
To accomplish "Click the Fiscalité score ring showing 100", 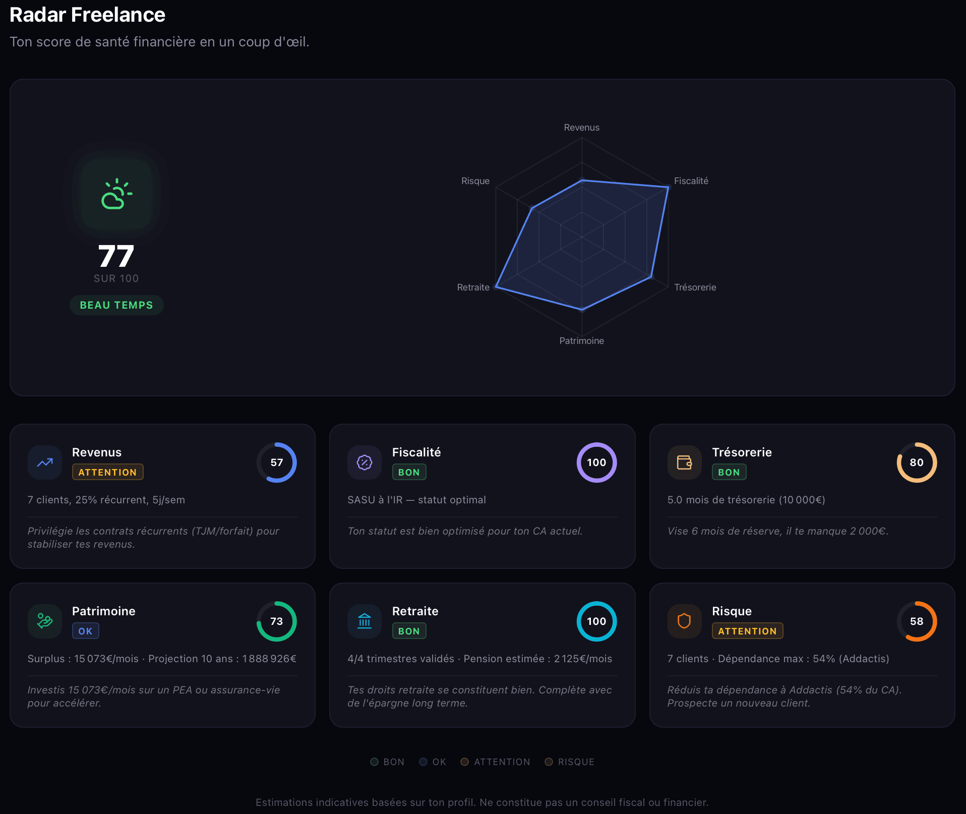I will click(596, 462).
